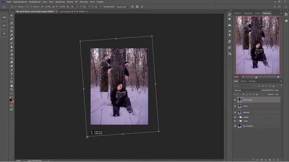
Task: Open the interpolation method dropdown
Action: click(x=122, y=7)
